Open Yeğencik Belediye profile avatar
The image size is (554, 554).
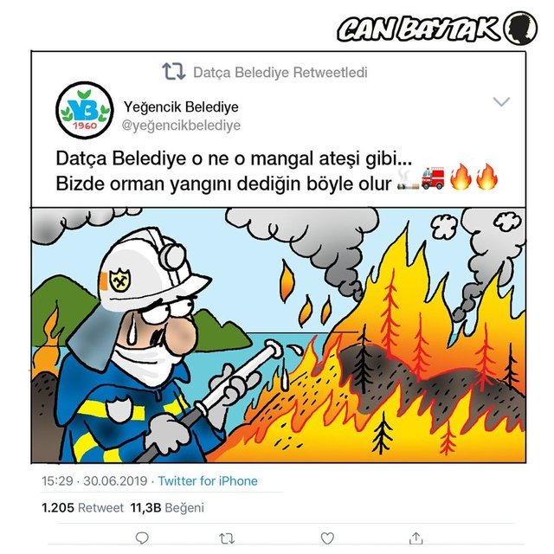coord(85,110)
